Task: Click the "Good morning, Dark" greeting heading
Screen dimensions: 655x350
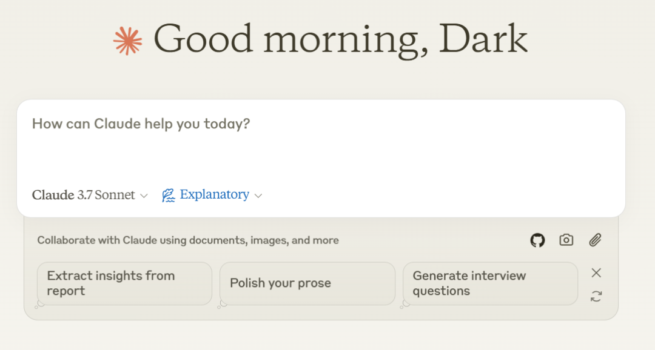Action: tap(340, 39)
